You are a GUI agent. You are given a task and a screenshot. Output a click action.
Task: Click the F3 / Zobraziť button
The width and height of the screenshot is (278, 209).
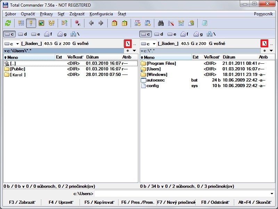click(x=22, y=202)
